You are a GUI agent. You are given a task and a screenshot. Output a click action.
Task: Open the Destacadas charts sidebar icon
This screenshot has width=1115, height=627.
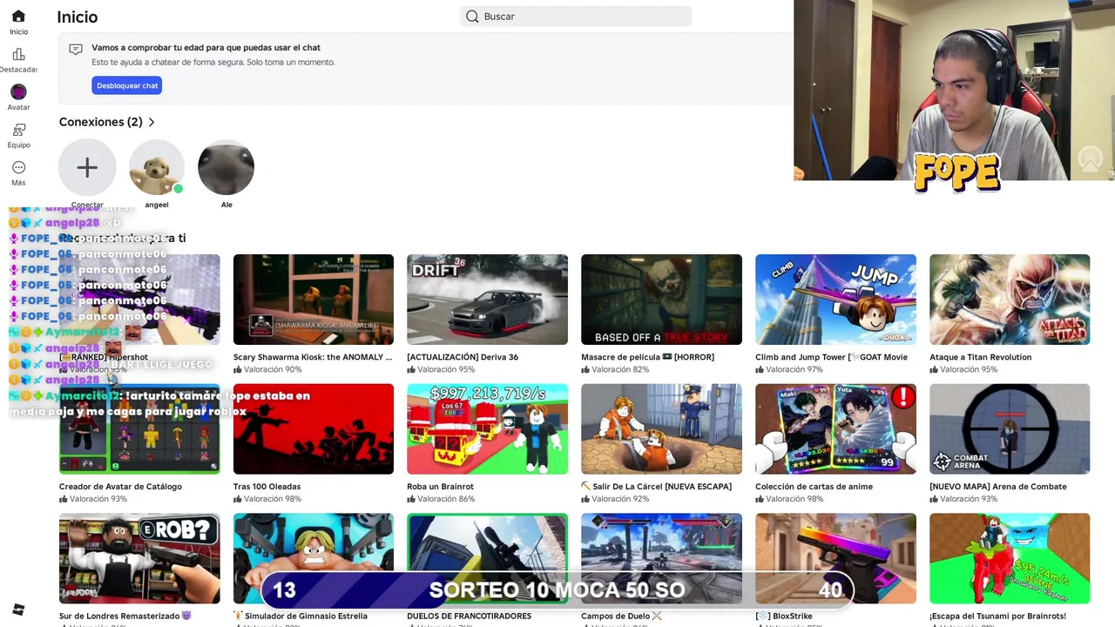[18, 55]
